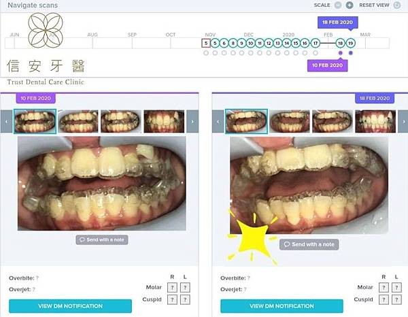Select the 10 FEB 2020 timeline label
This screenshot has height=317, width=408.
pyautogui.click(x=327, y=65)
